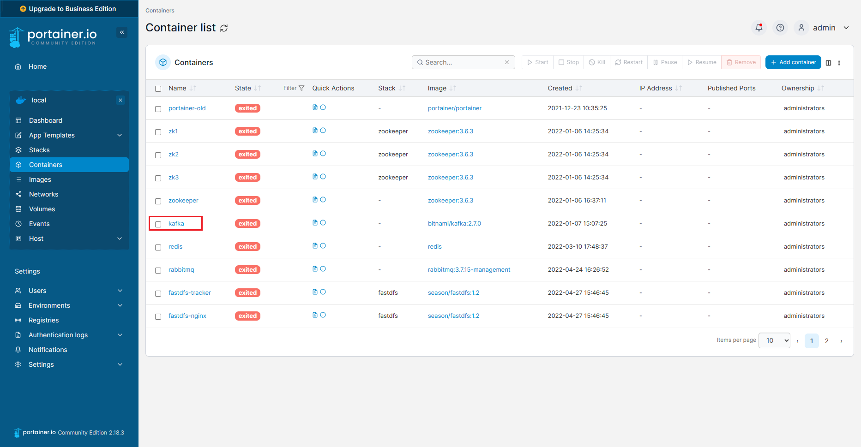The height and width of the screenshot is (447, 861).
Task: Check the fastdfs-tracker row checkbox
Action: point(158,293)
